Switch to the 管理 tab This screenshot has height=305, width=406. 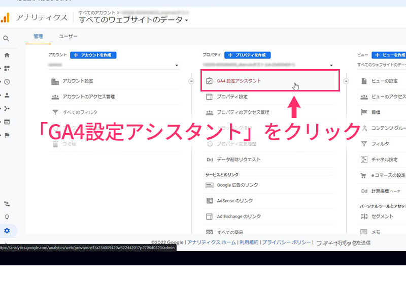pos(39,37)
